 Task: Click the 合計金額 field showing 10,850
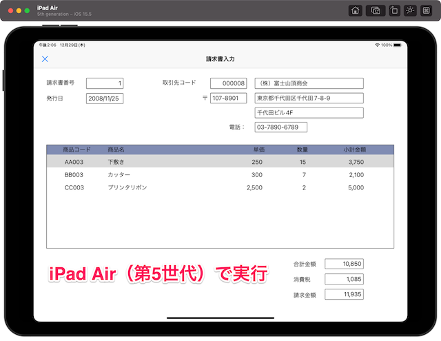(343, 264)
